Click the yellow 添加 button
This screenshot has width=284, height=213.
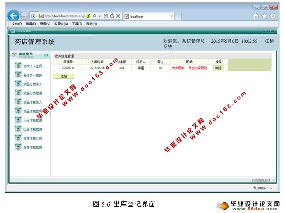tap(64, 77)
